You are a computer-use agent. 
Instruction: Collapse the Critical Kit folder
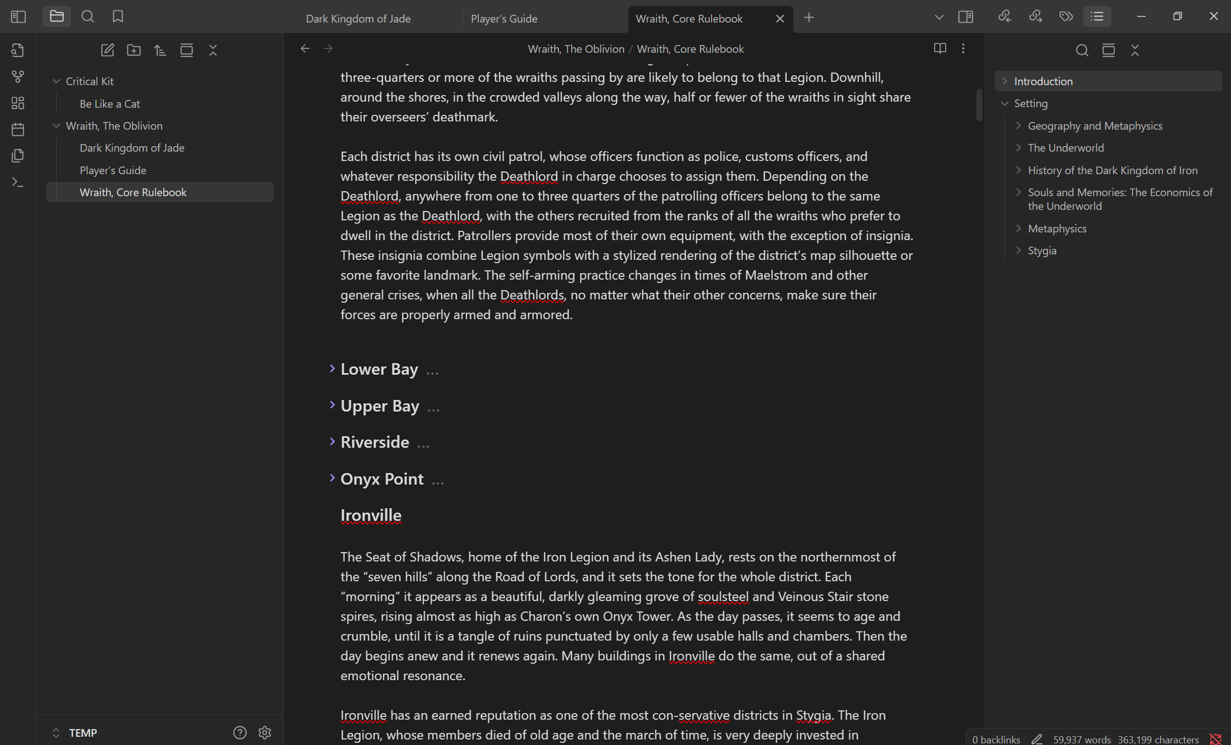(56, 81)
